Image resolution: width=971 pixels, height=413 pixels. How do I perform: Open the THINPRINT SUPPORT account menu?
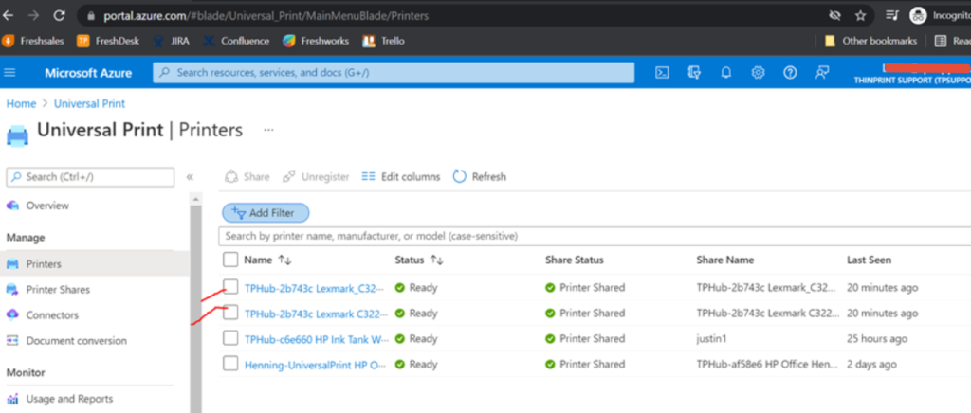[911, 73]
